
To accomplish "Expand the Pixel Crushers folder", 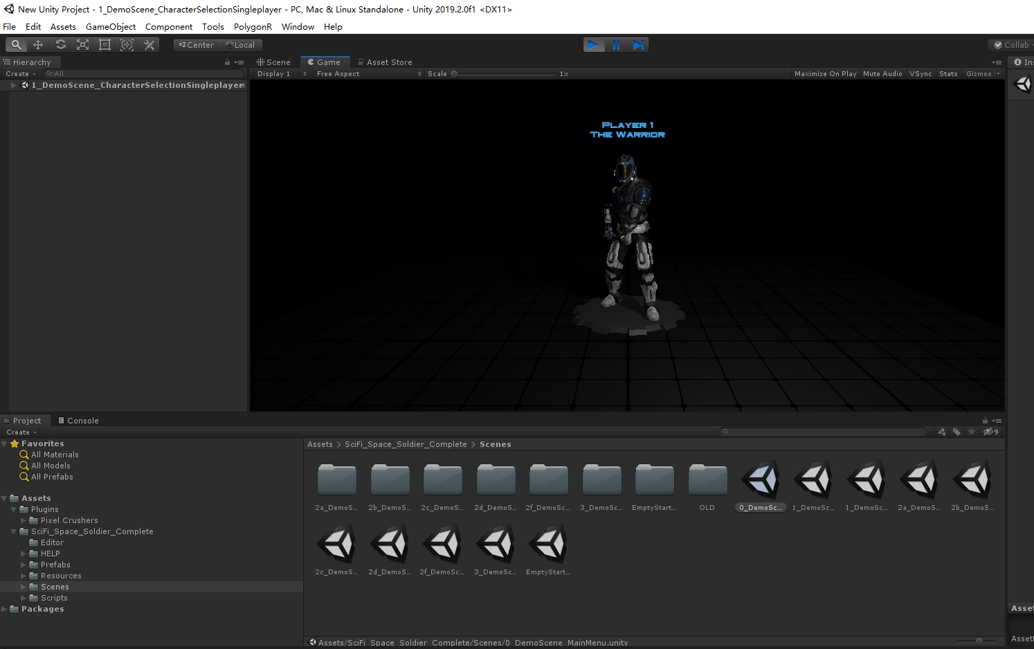I will click(x=24, y=520).
